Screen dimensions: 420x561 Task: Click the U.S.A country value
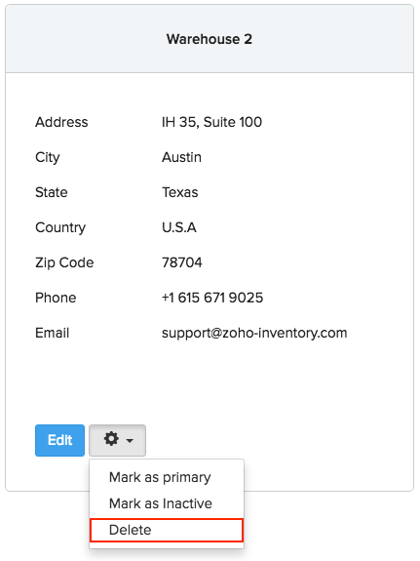click(179, 227)
